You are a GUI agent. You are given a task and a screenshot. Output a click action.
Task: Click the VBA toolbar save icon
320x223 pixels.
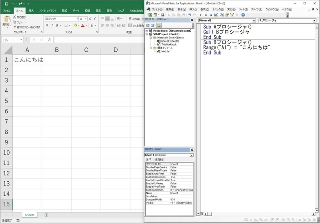click(x=162, y=15)
